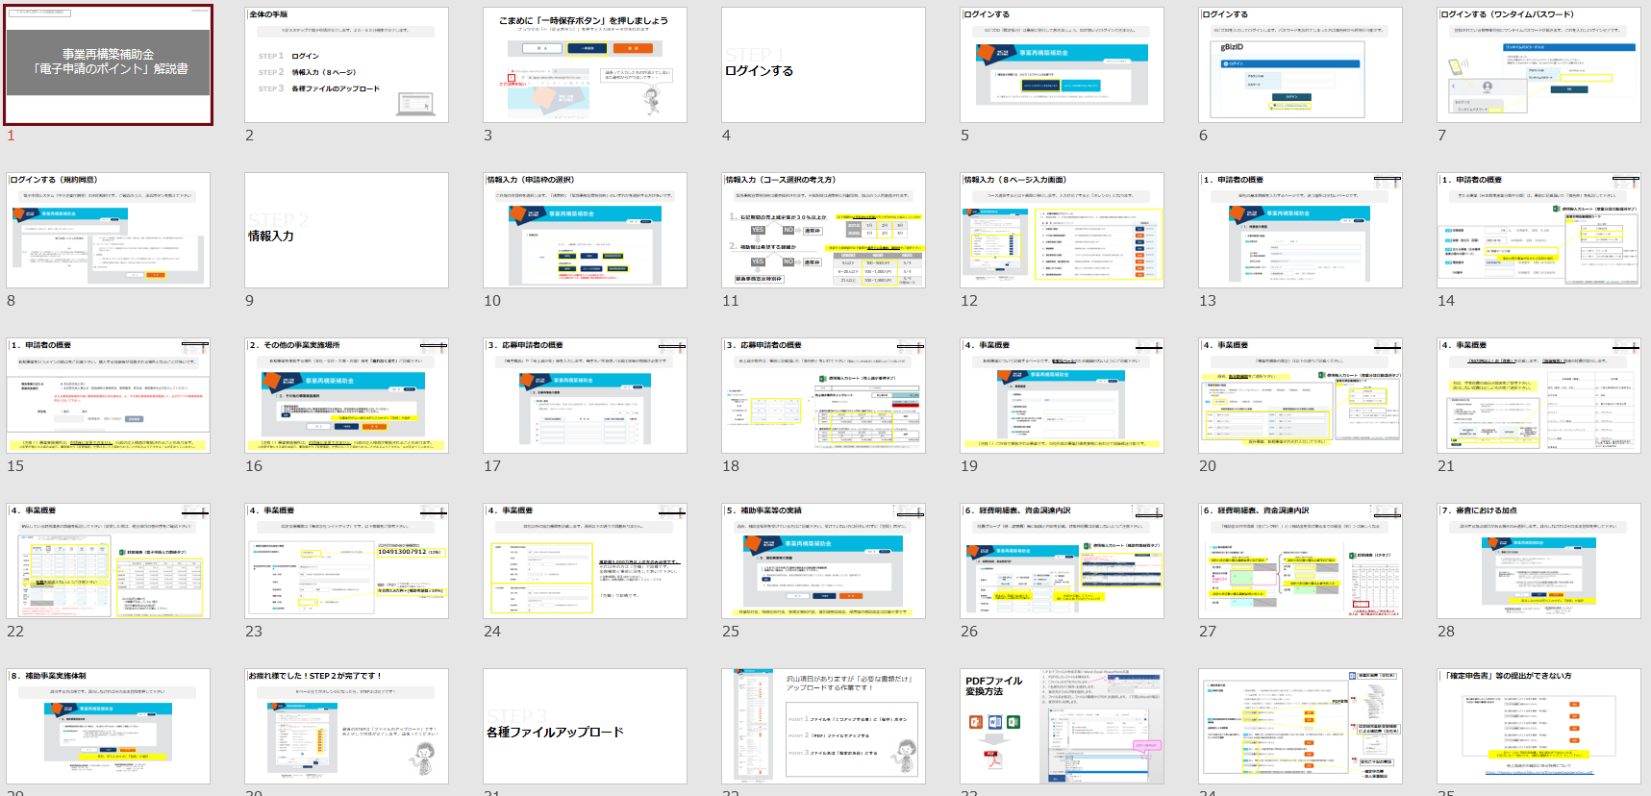Pick the 補助事業実施体制 slide thumbnail
The image size is (1651, 796).
(x=109, y=727)
